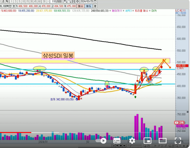190x148 pixels.
Task: Click the red 매수 (buy) button
Action: (80, 6)
